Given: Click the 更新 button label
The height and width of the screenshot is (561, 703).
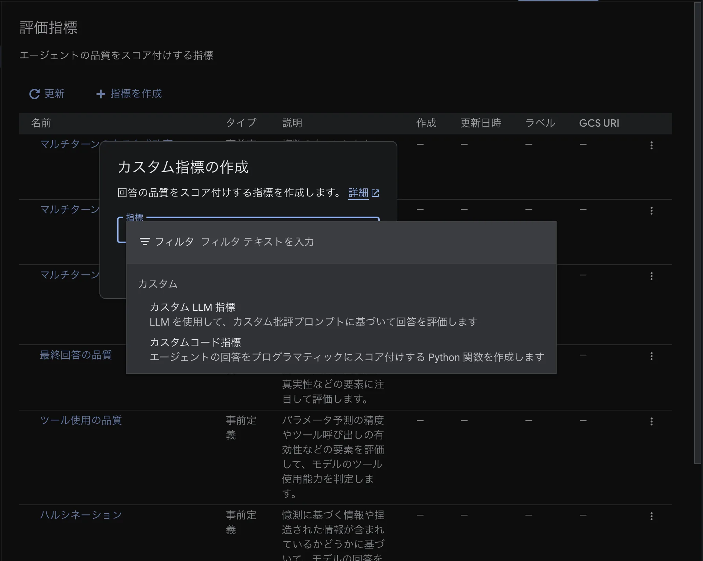Looking at the screenshot, I should click(x=54, y=94).
